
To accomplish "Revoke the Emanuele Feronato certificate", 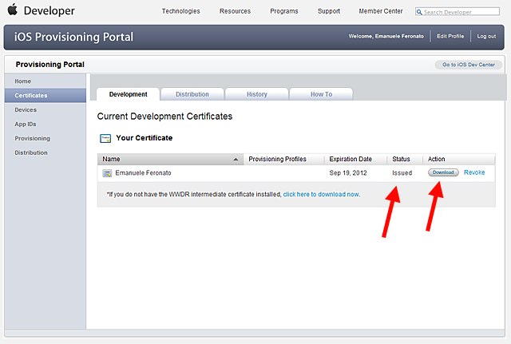I will 474,172.
